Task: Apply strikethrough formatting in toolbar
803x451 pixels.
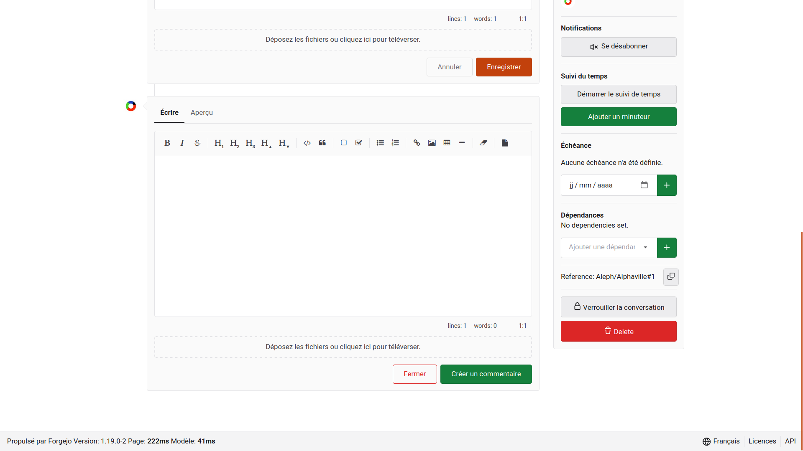Action: click(197, 143)
